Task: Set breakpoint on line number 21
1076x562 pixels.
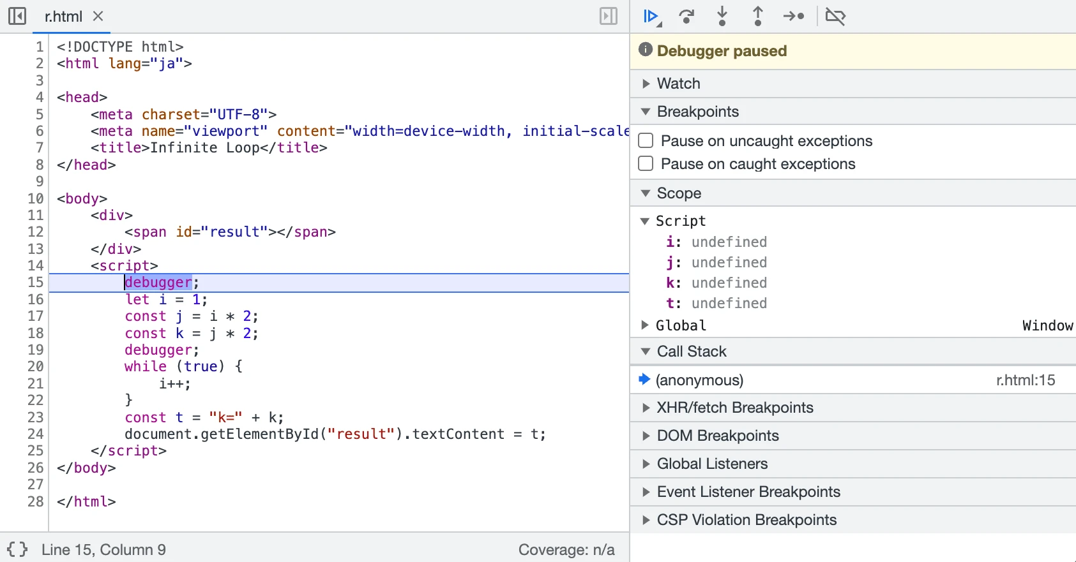Action: tap(36, 383)
